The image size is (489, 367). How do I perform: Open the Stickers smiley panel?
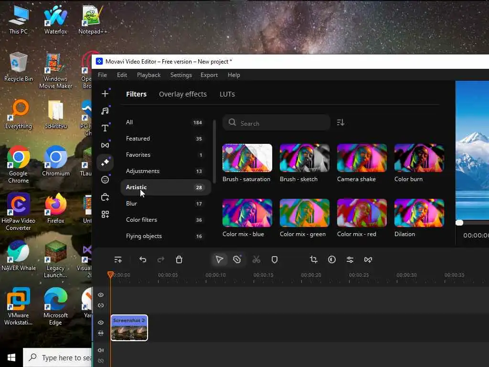click(x=105, y=180)
